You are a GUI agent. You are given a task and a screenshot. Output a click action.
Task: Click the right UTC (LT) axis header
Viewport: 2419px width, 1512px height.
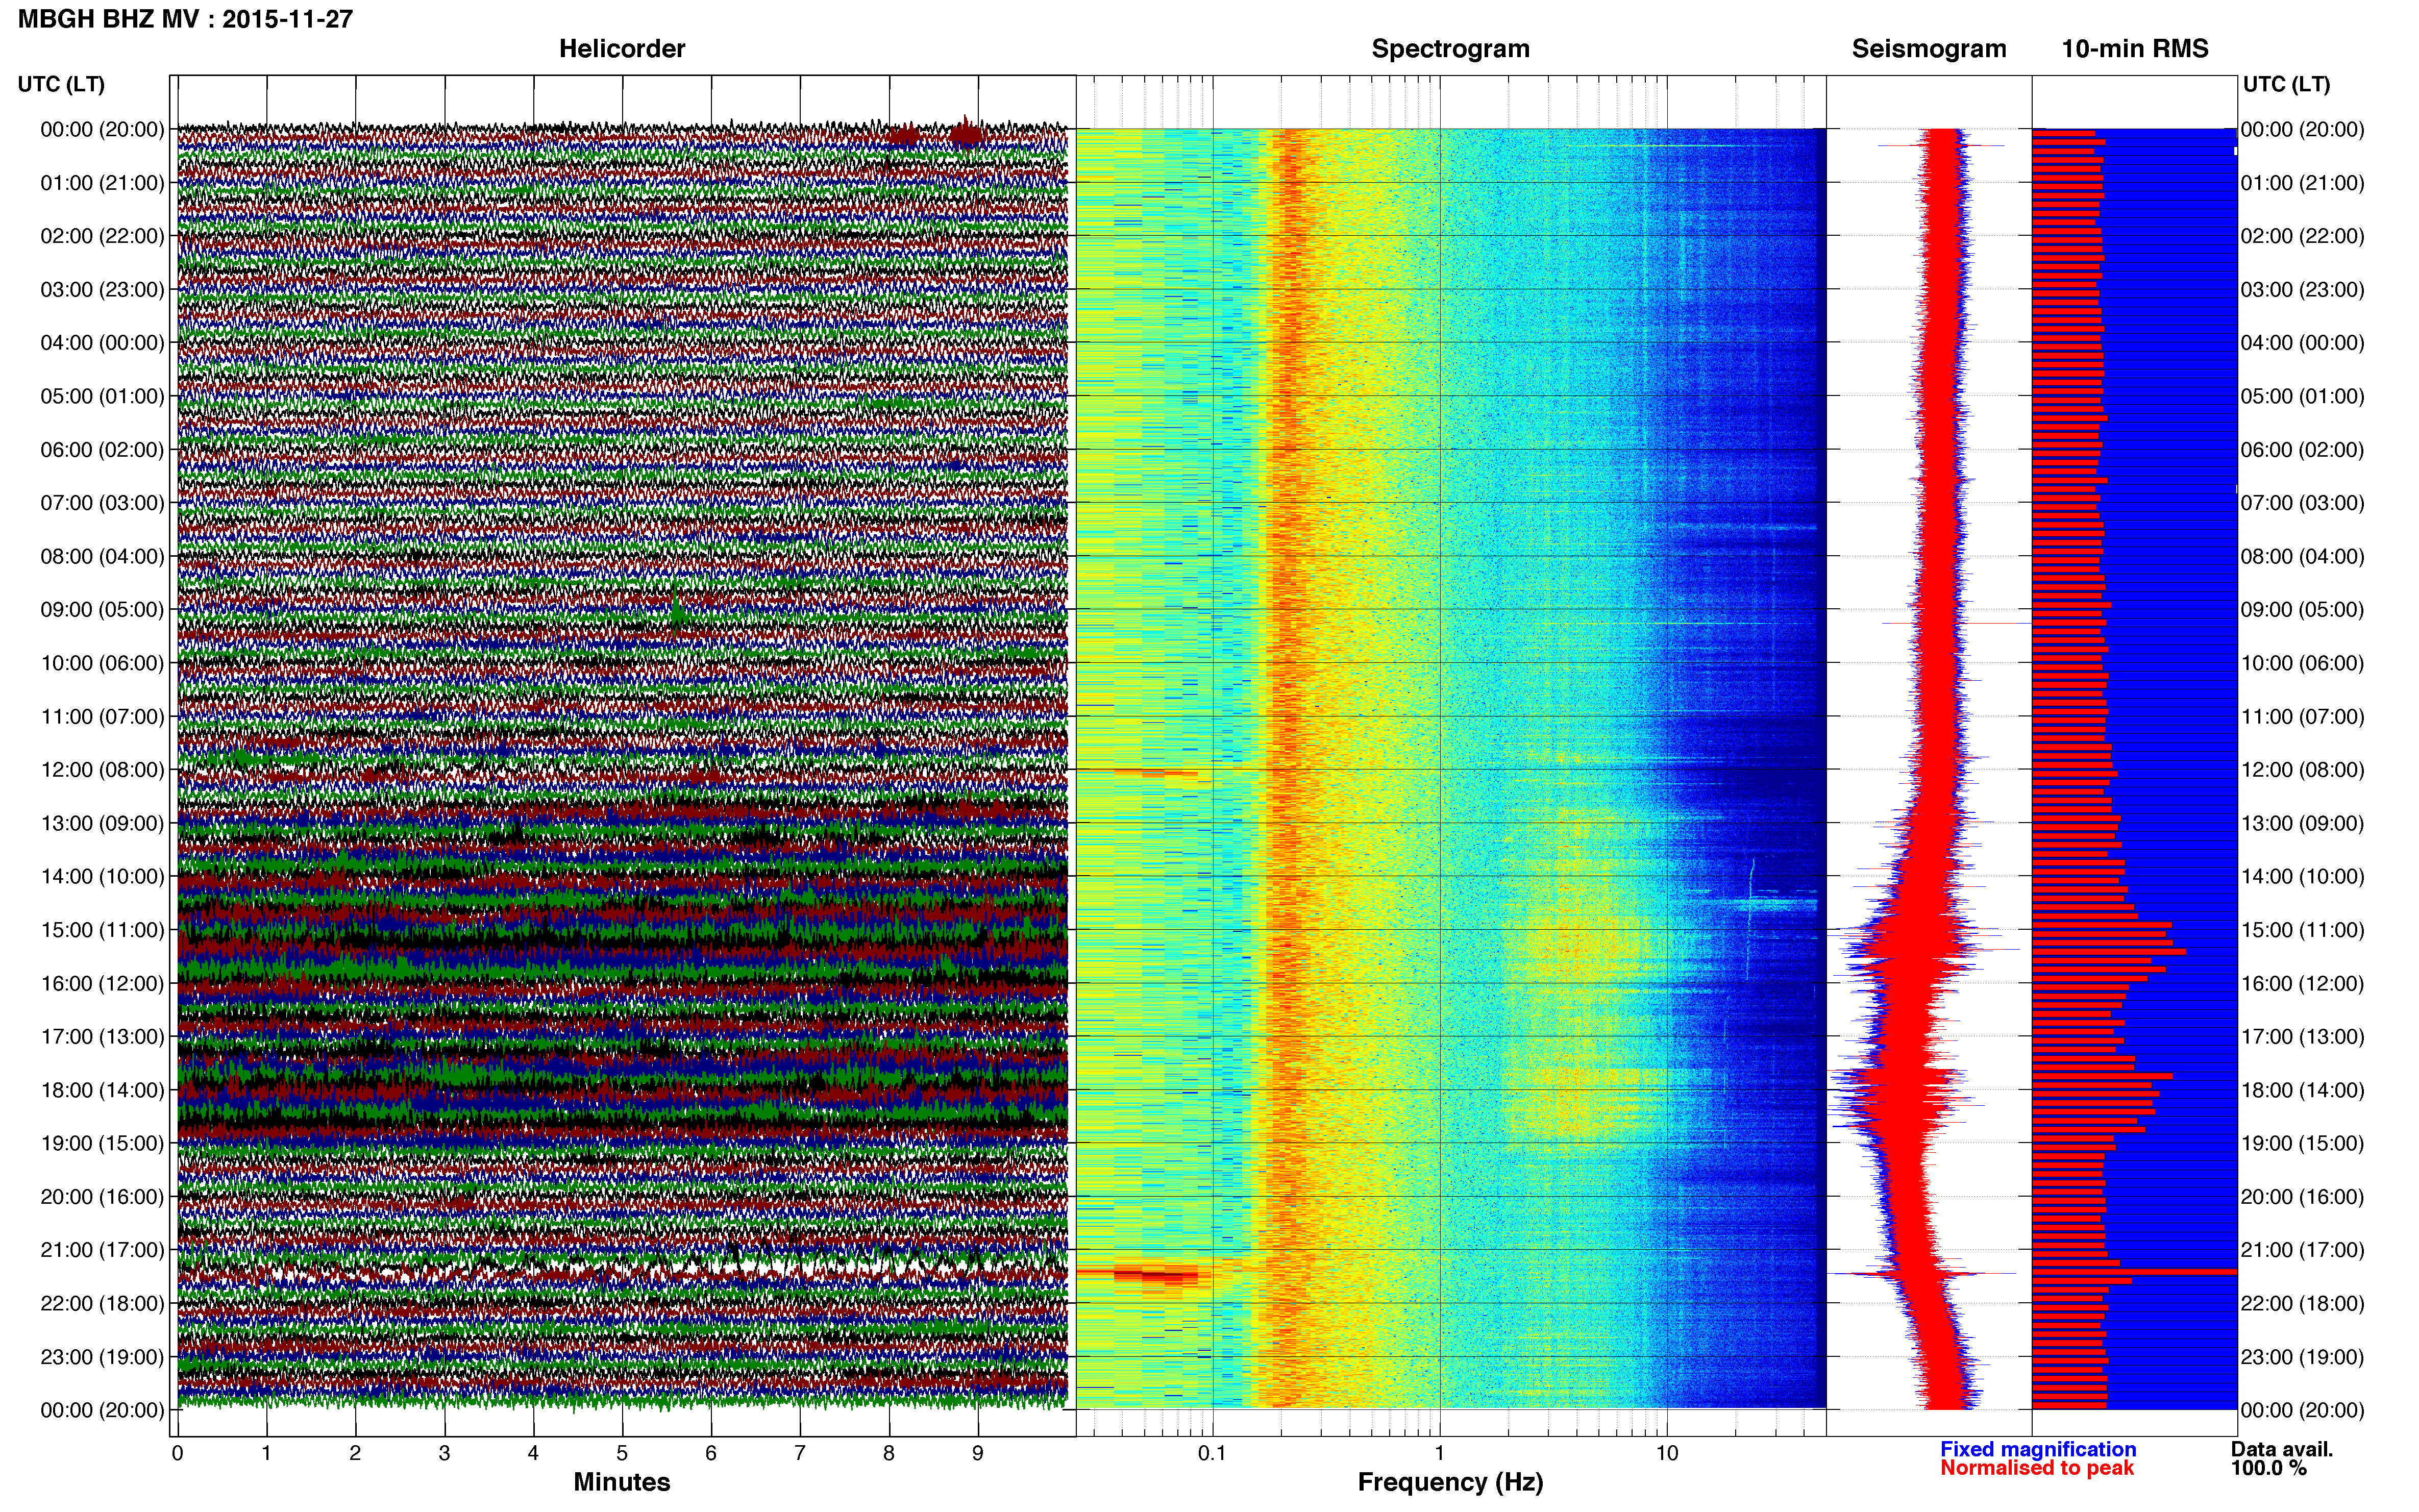pos(2286,84)
